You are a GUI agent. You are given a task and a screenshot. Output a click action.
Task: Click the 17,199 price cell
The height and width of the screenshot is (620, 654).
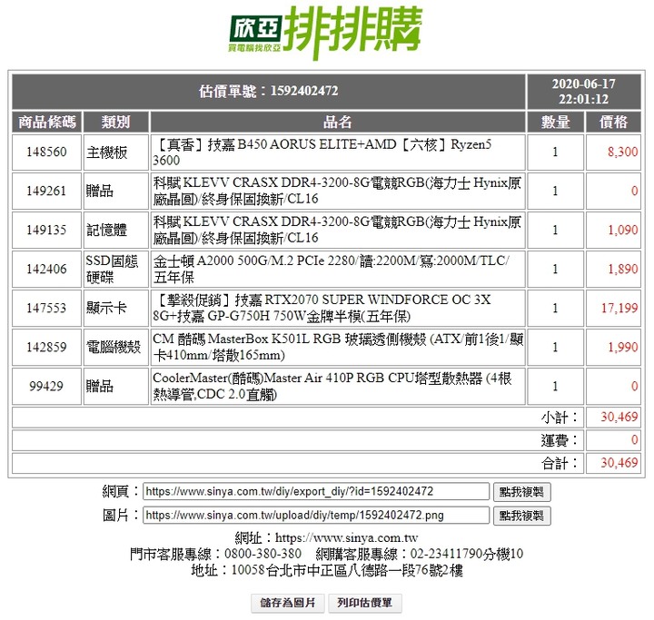(613, 308)
